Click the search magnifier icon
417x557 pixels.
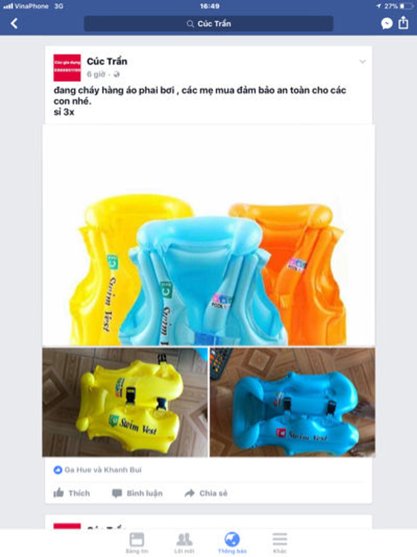[x=190, y=24]
